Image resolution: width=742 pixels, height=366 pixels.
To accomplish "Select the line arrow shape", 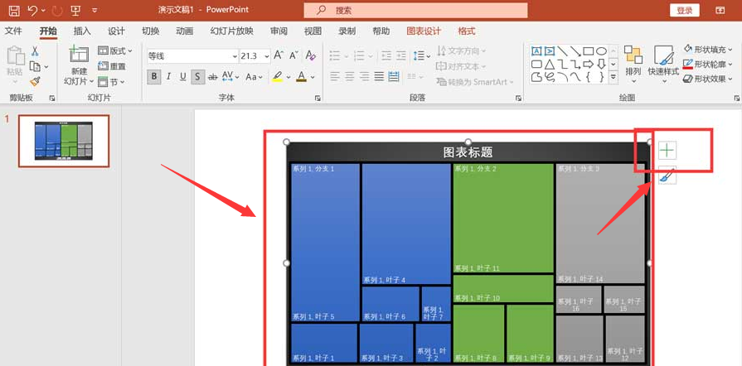I will [x=575, y=51].
